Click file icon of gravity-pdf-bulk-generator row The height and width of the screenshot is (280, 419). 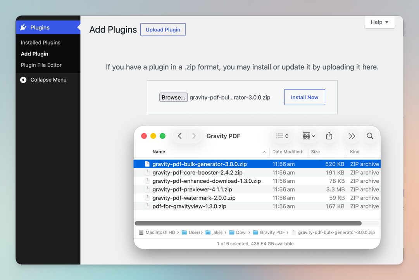(x=147, y=164)
